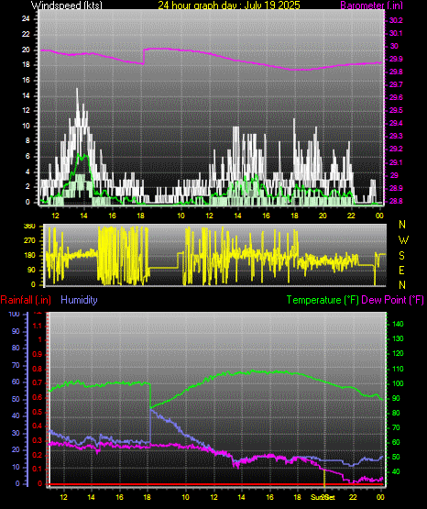Click the W wind direction letter
The width and height of the screenshot is (427, 509).
point(403,240)
